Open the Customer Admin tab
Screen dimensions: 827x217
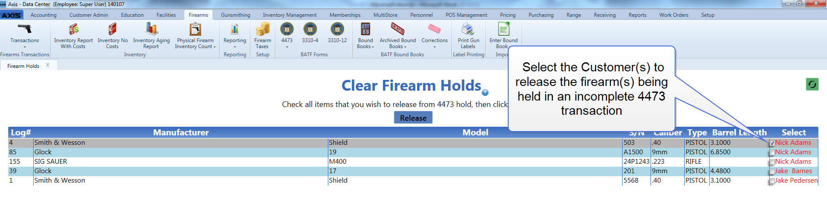click(89, 15)
